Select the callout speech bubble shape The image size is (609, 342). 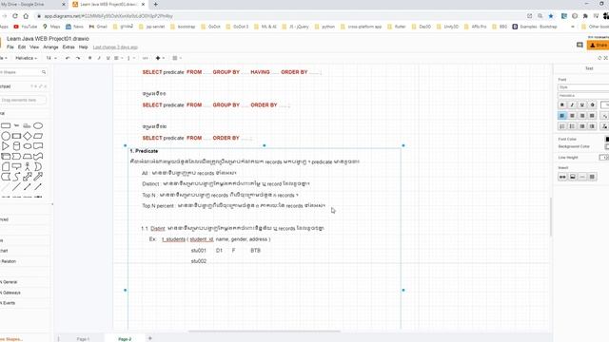tap(16, 167)
